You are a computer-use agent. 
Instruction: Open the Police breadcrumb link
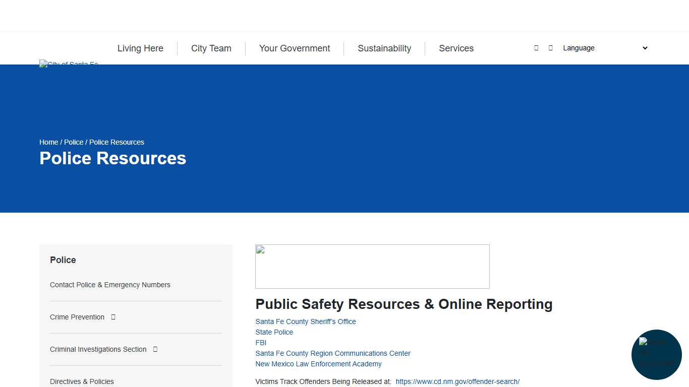pos(73,142)
